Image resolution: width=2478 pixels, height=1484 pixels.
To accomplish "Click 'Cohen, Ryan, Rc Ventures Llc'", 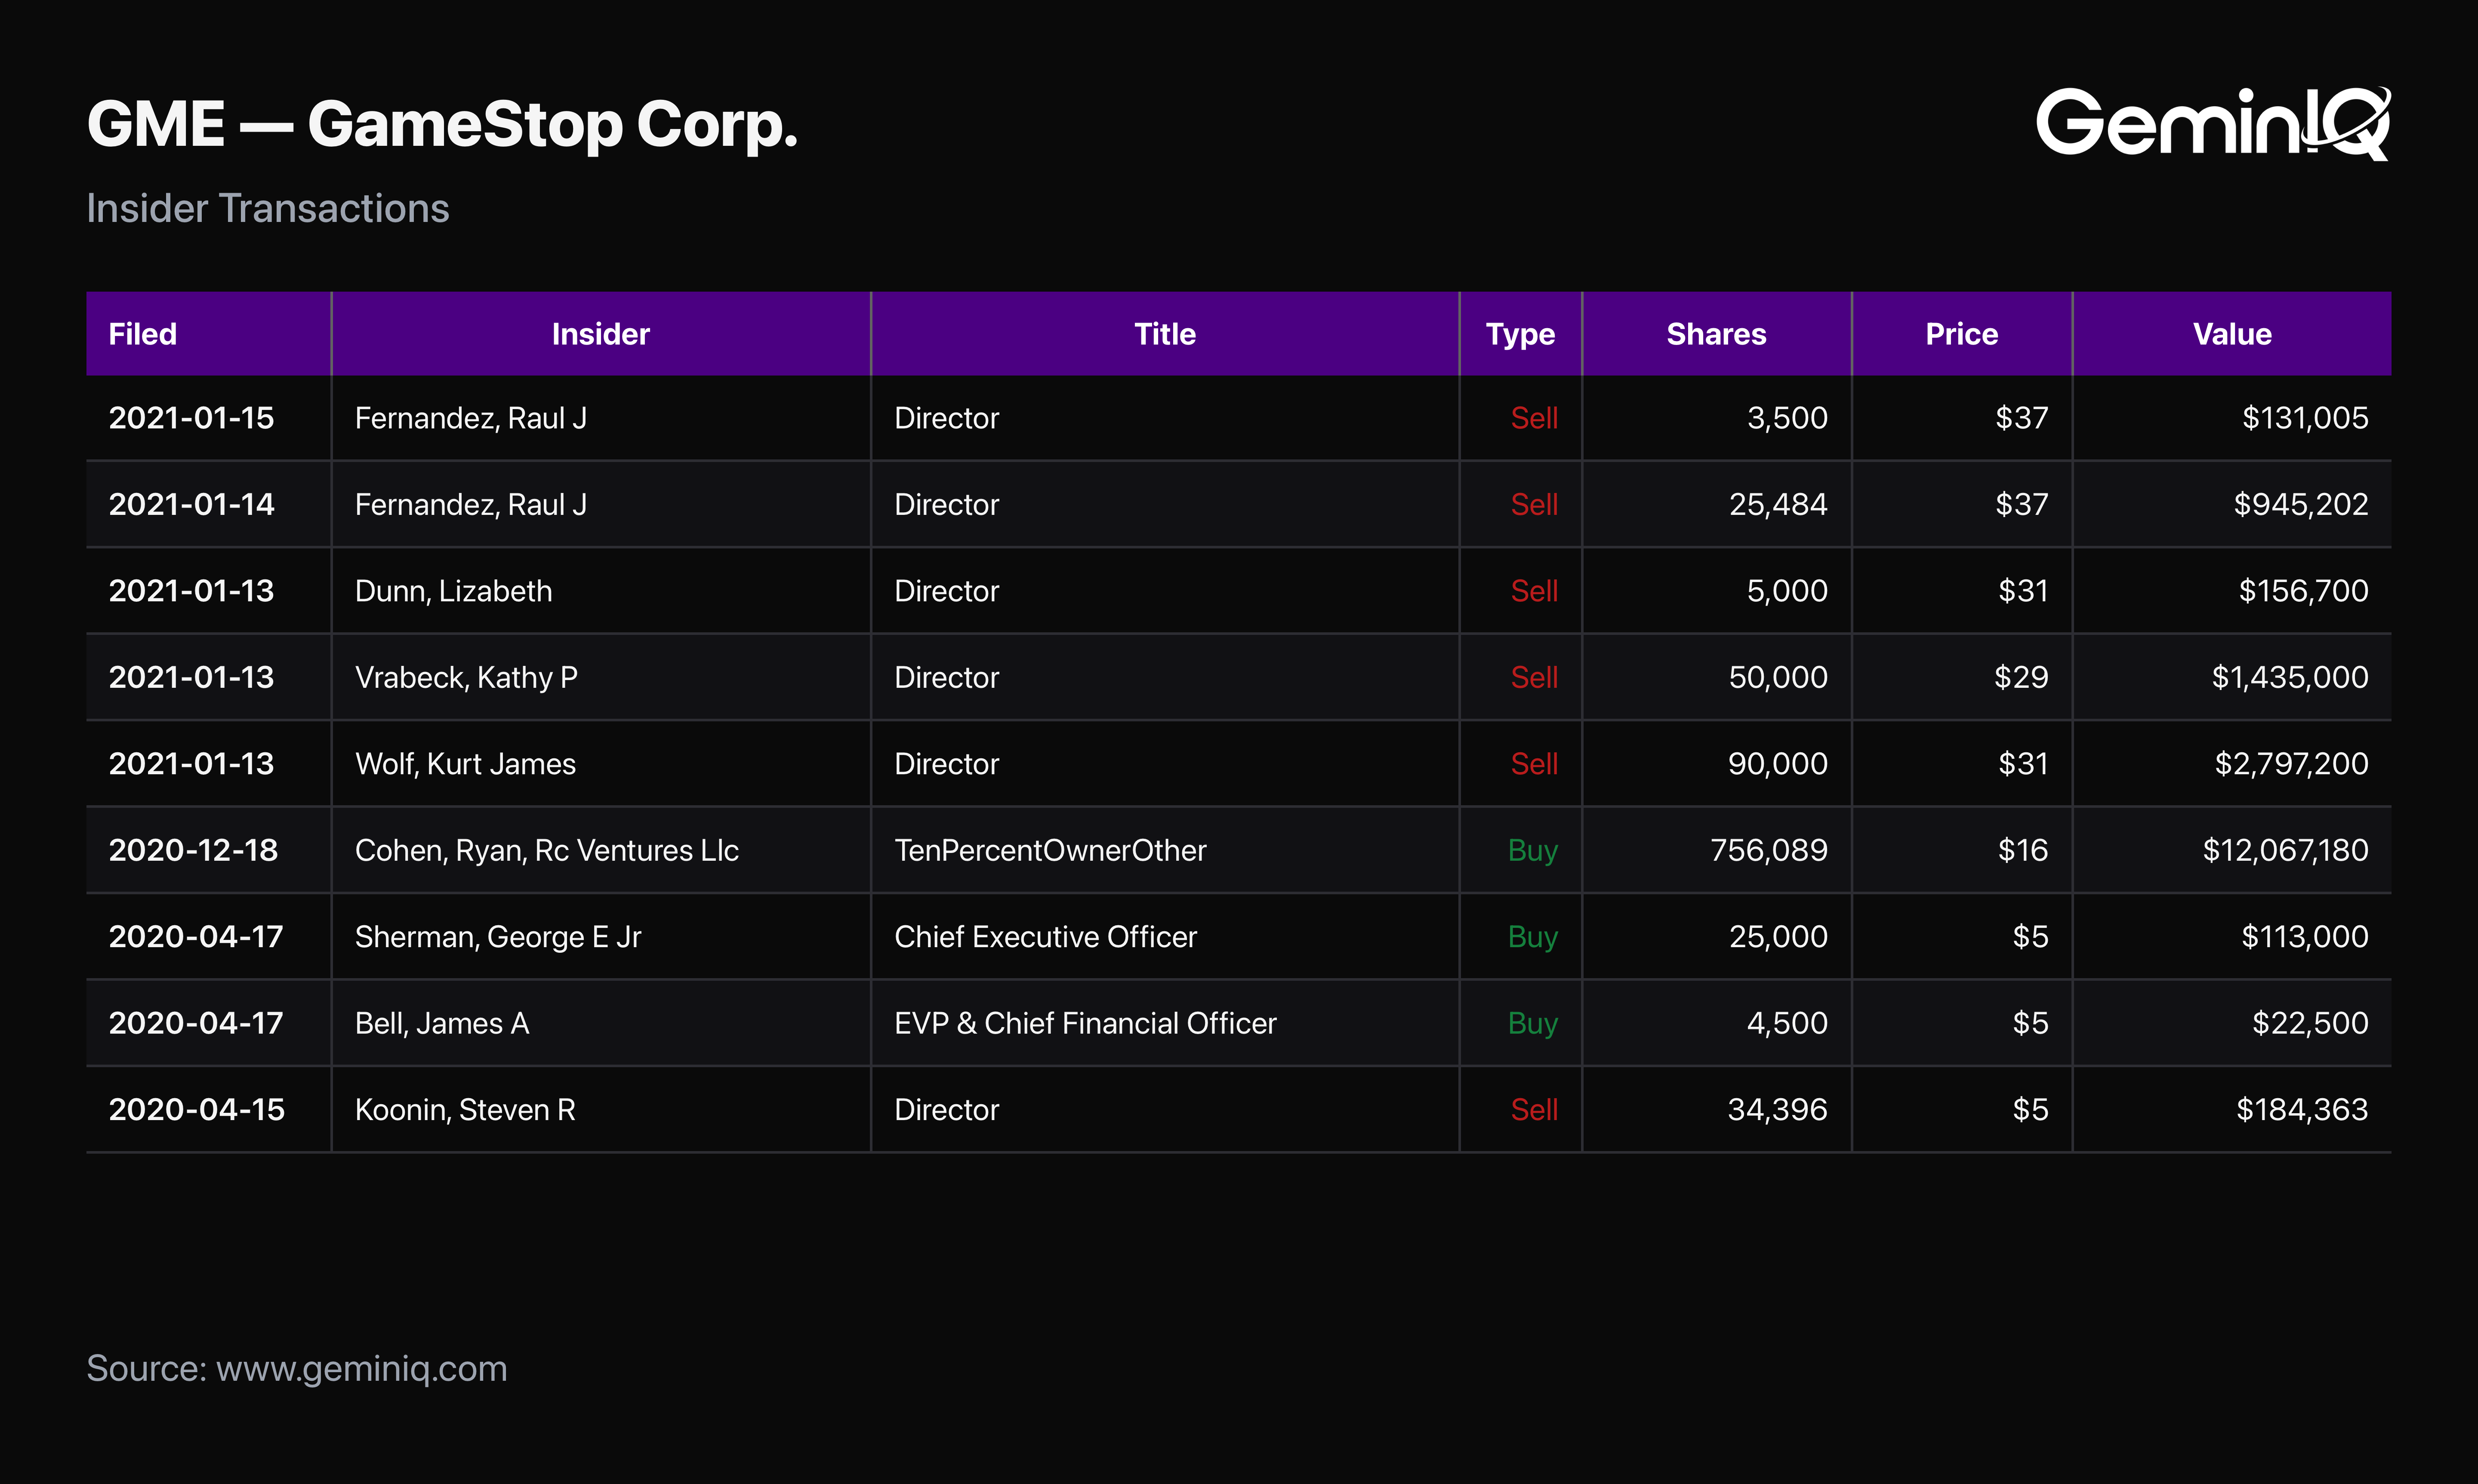I will (x=546, y=850).
